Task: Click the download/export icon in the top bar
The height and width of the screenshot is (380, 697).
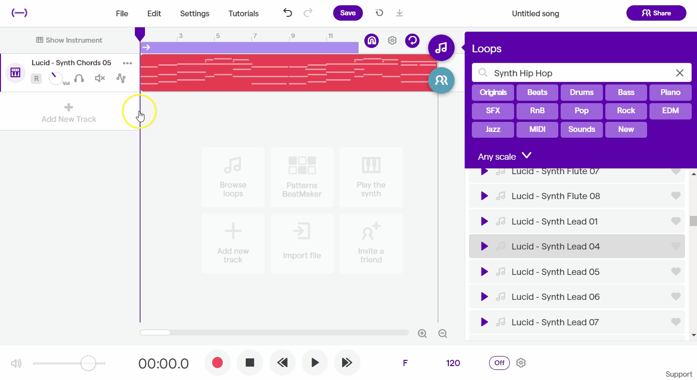Action: [399, 13]
